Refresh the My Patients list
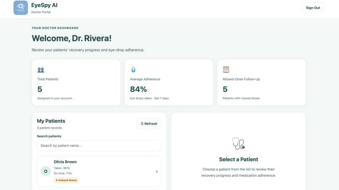 [x=149, y=124]
